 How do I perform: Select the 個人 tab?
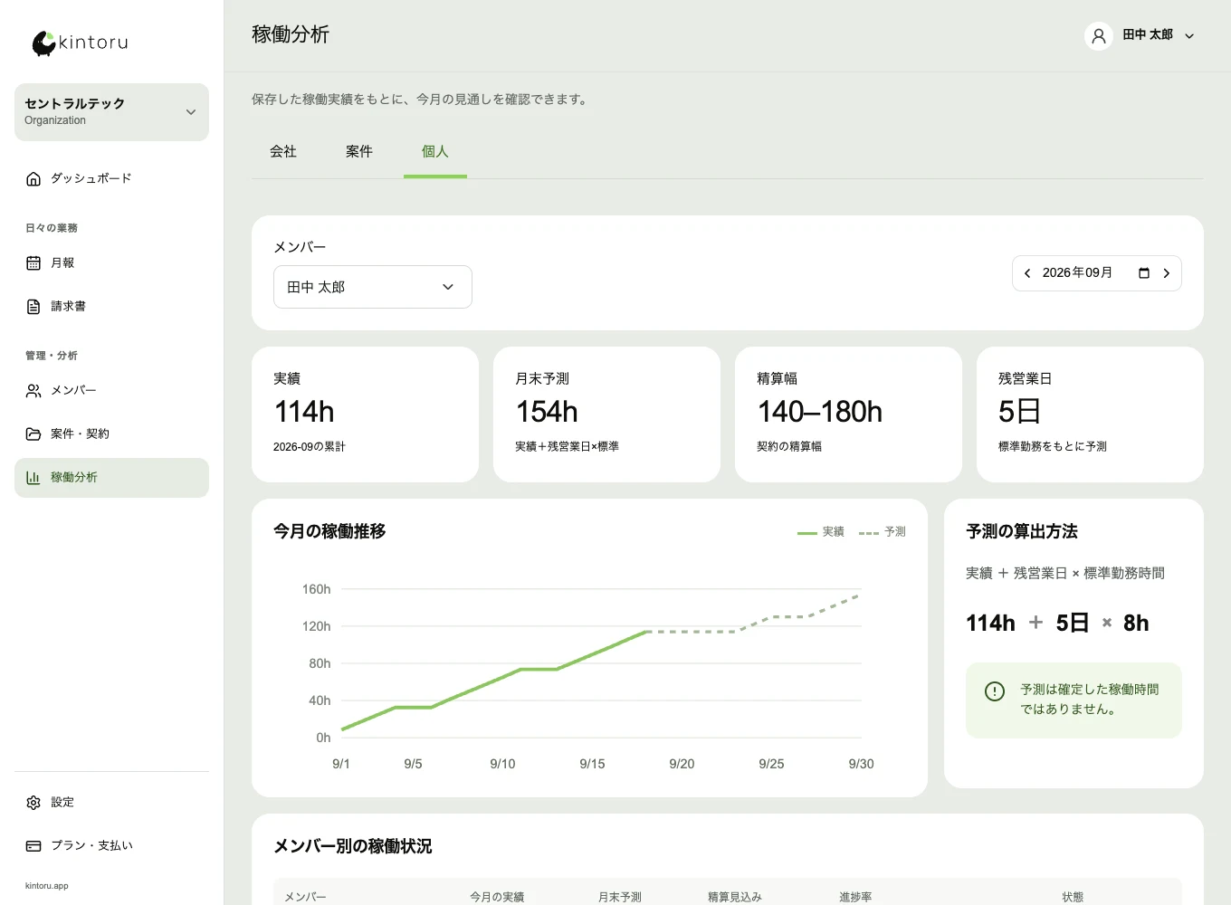[435, 151]
